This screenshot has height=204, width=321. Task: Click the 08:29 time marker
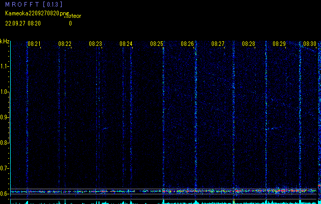(279, 44)
